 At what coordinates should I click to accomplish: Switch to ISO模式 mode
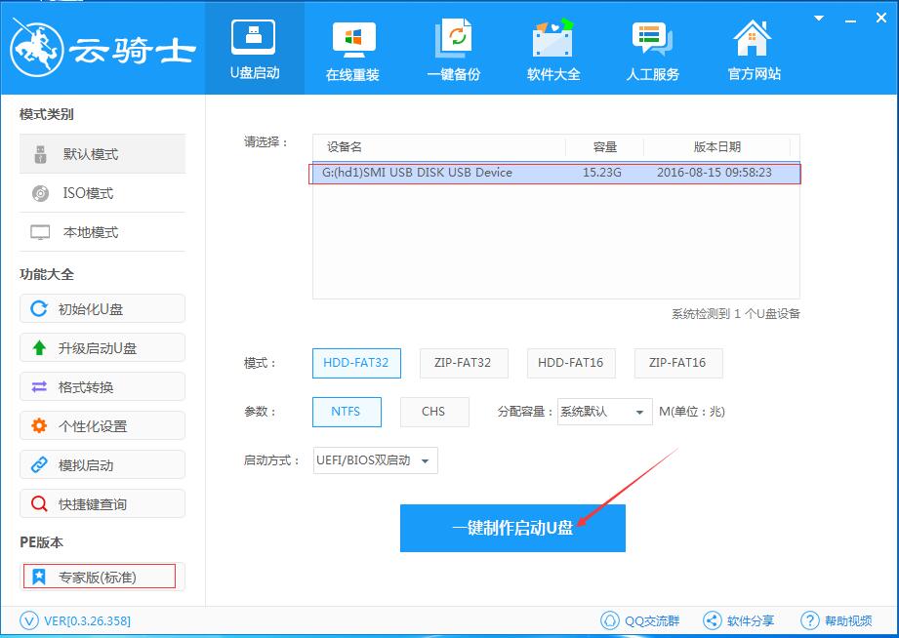pyautogui.click(x=102, y=193)
